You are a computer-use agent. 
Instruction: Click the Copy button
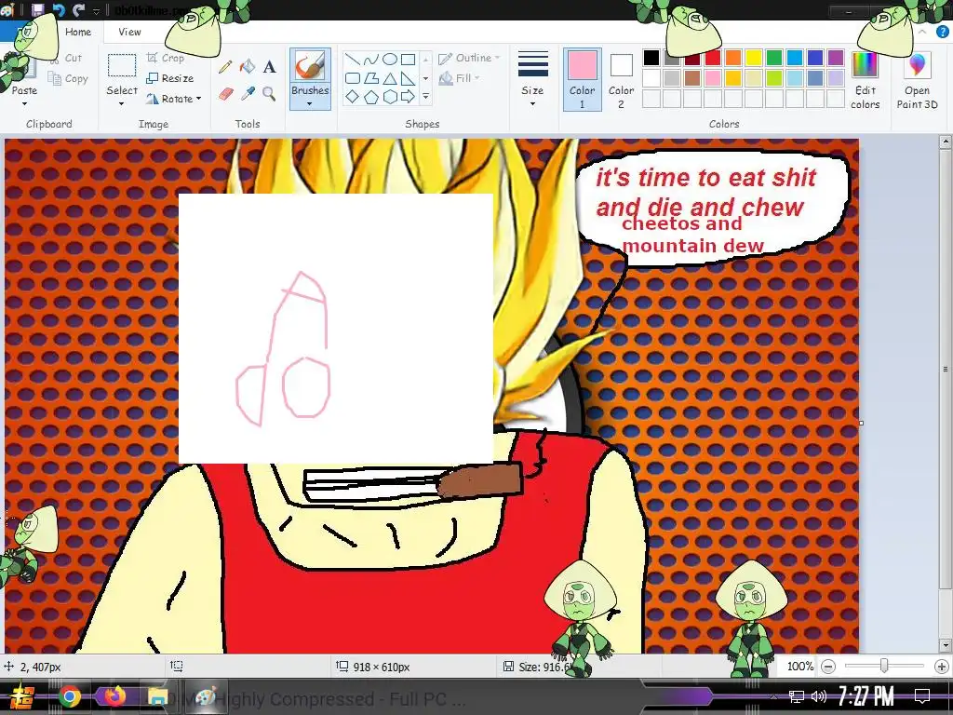click(x=68, y=78)
